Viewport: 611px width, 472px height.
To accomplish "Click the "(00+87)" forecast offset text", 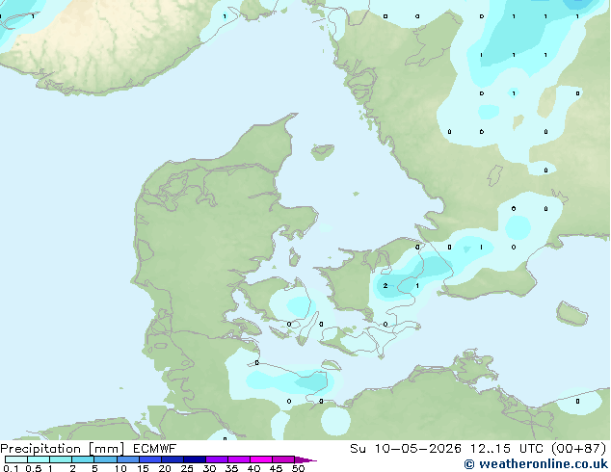I will (579, 449).
